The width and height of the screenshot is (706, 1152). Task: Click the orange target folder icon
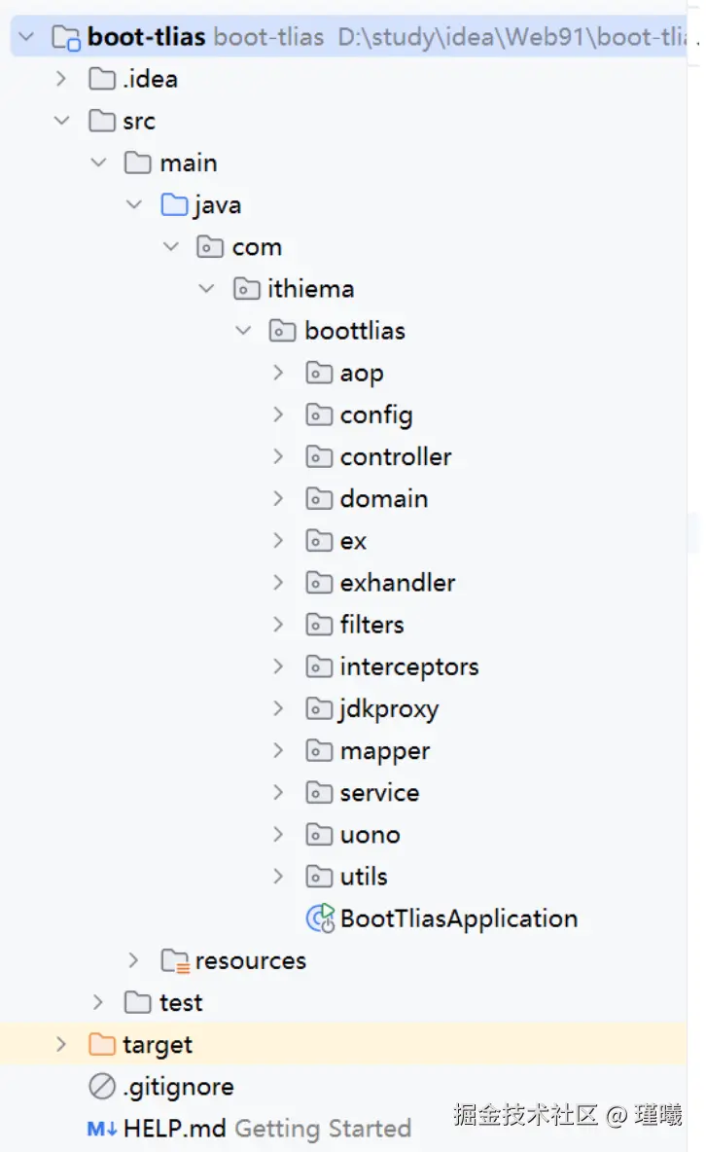pyautogui.click(x=102, y=1044)
